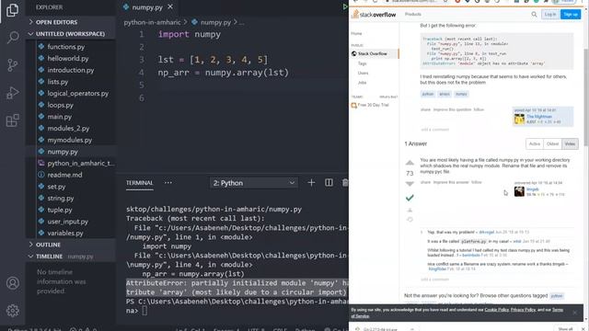Go to Home in Stack Overflow sidebar
Screen dimensions: 589x331
[356, 33]
